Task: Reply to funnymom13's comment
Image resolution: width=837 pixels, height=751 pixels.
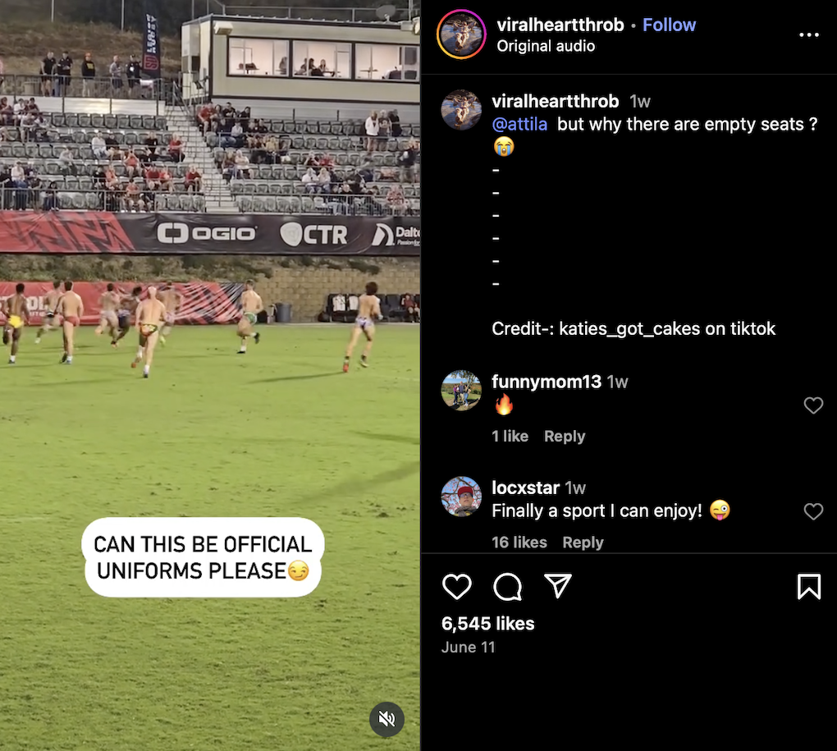Action: tap(565, 436)
